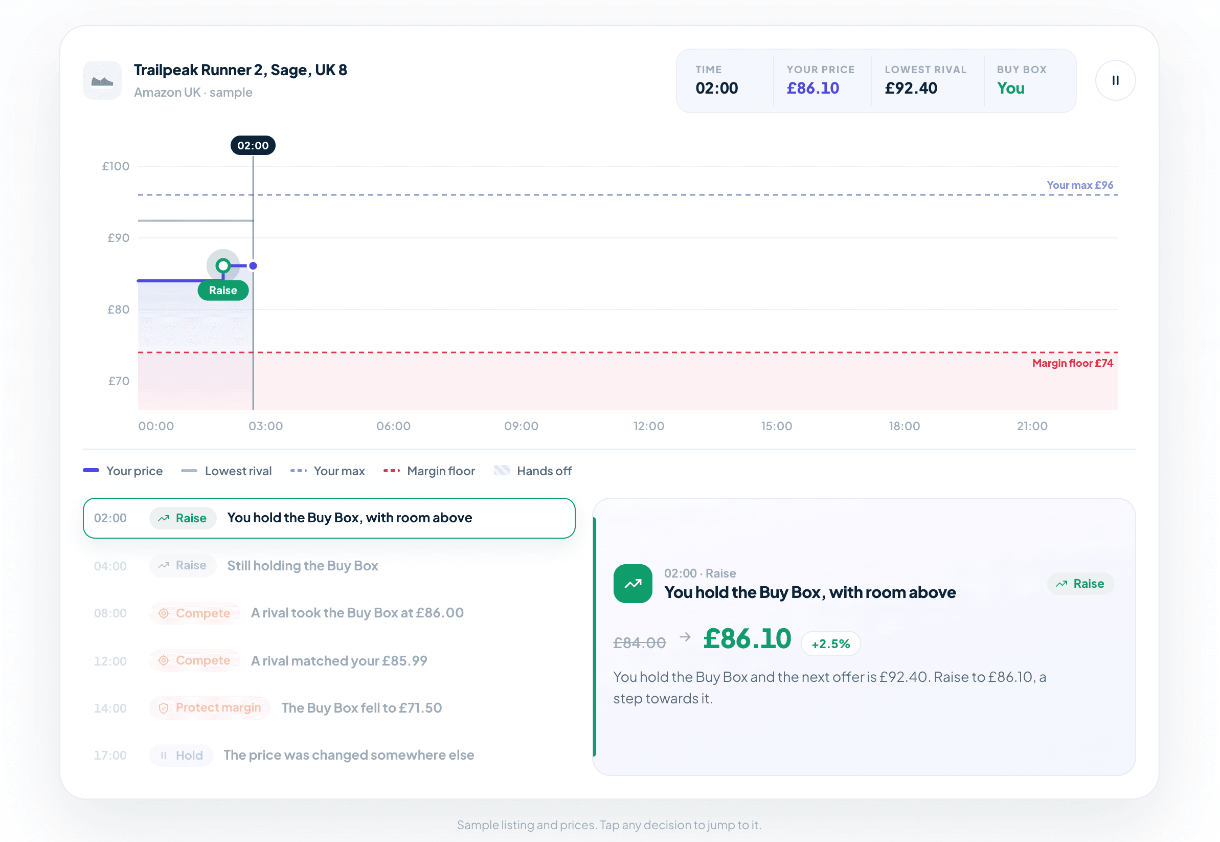Click the Buy Box status You
1220x842 pixels.
tap(1010, 88)
